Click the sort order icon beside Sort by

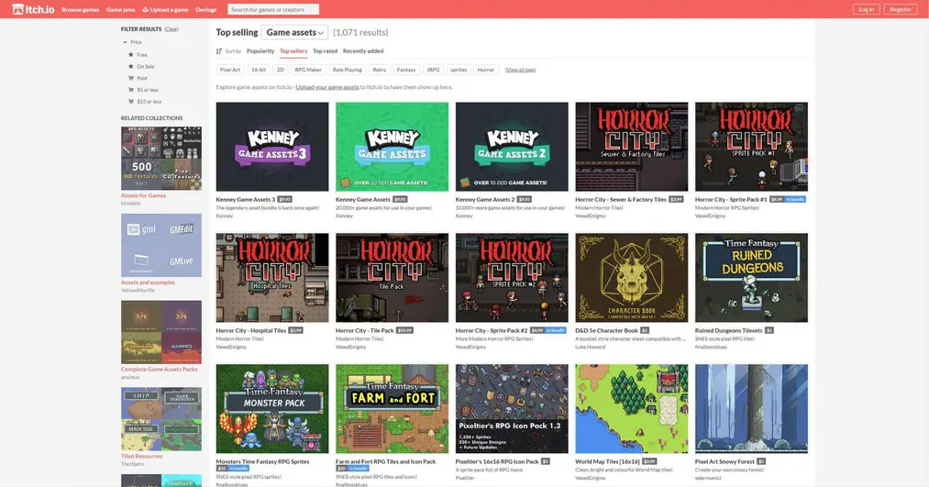click(219, 51)
